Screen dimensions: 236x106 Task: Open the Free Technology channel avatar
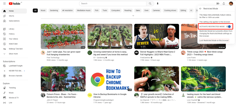point(43,53)
